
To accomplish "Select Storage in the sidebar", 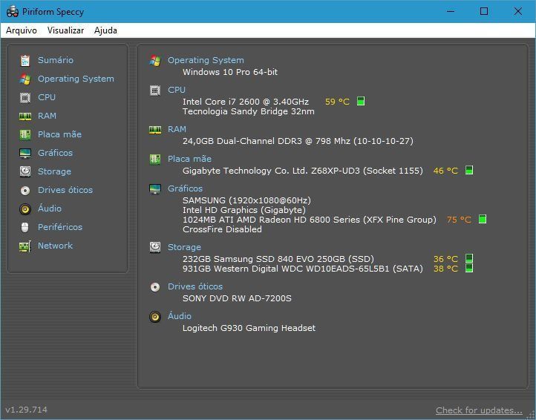I will click(54, 171).
